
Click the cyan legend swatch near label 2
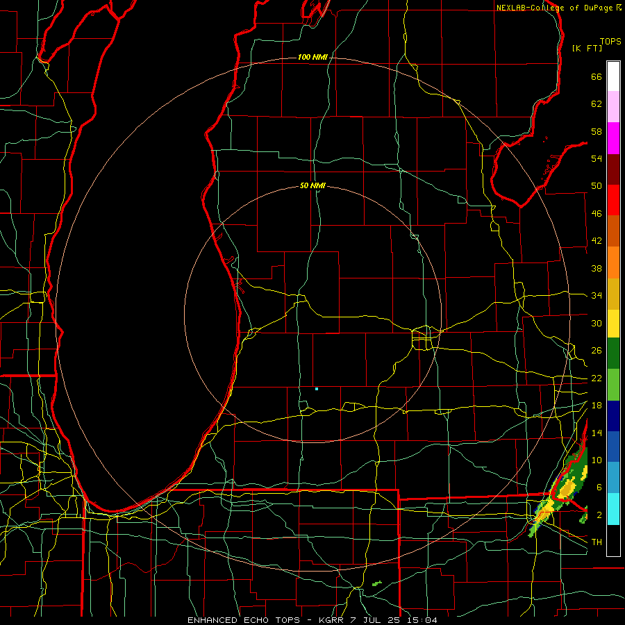pos(613,509)
